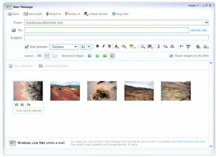Open the Menu dropdown in title bar

point(193,5)
